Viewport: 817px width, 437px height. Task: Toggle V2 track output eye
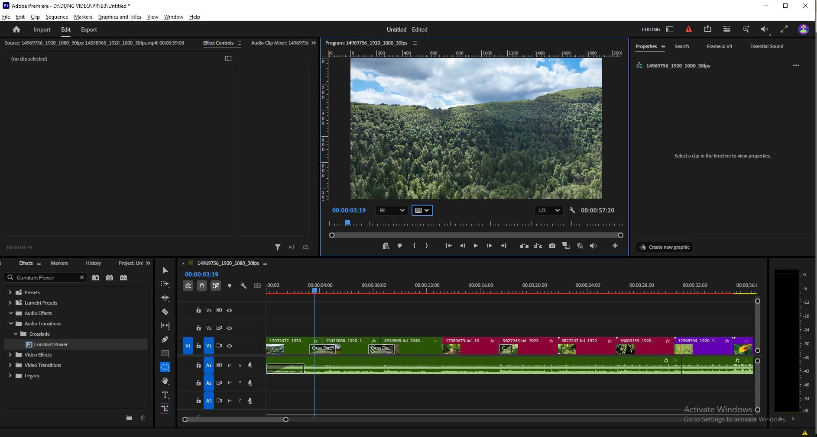tap(230, 328)
